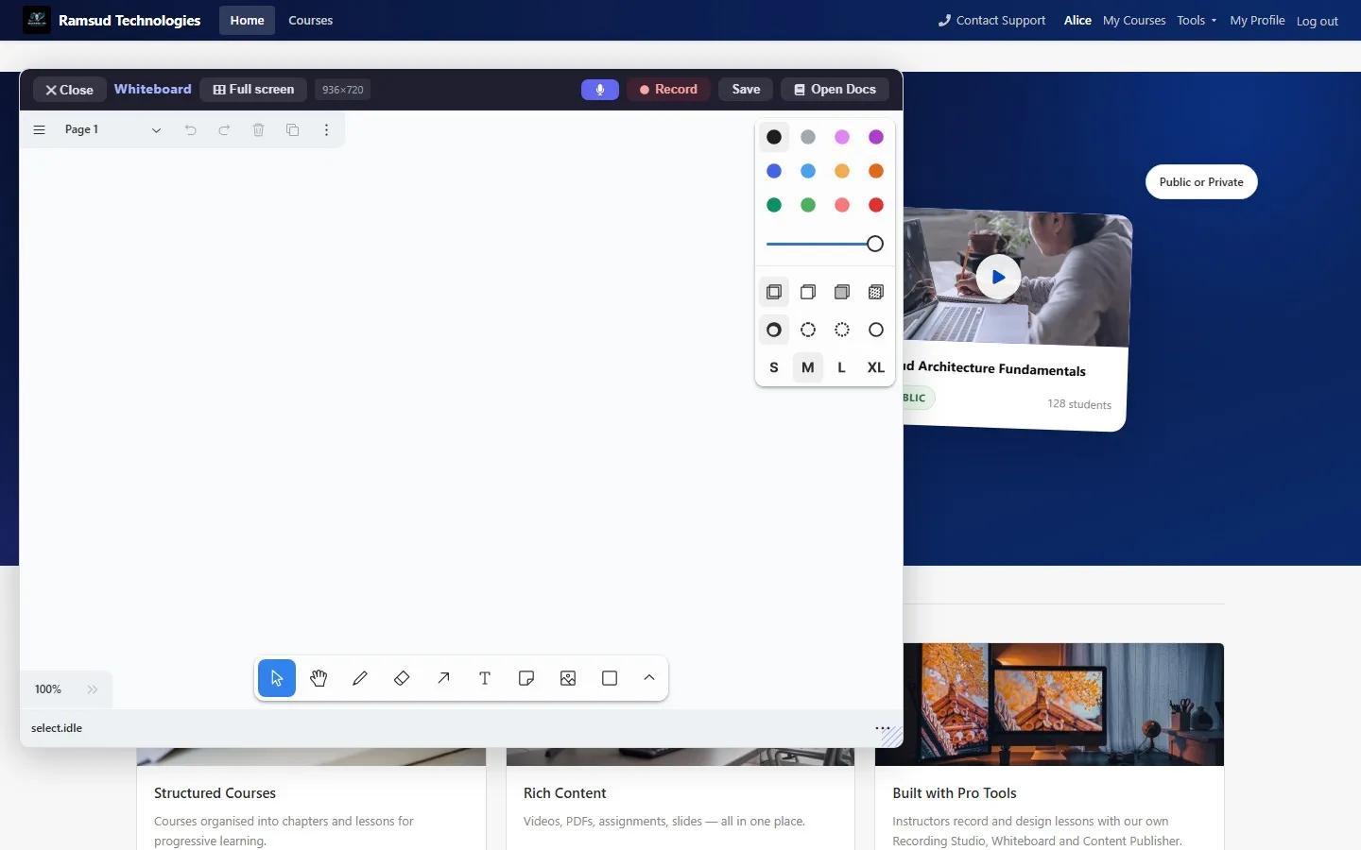The image size is (1361, 850).
Task: Open the Page 1 dropdown
Action: (x=113, y=129)
